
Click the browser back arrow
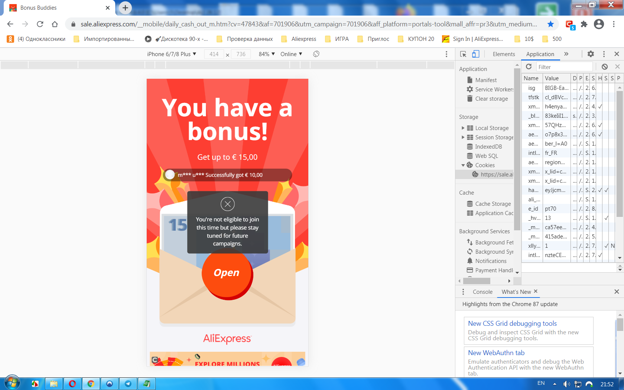pos(10,24)
